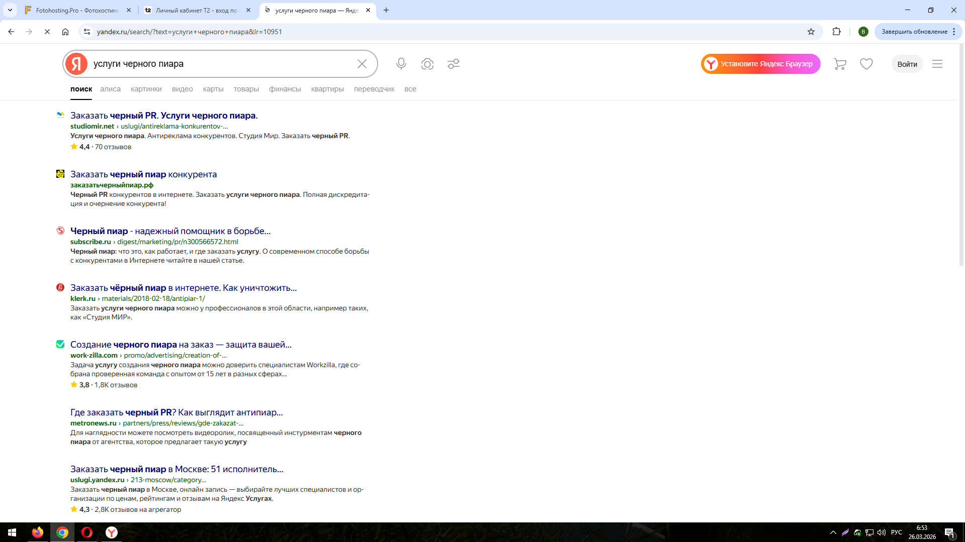Screen dimensions: 965x542
Task: Open Где заказать черный PR result
Action: 177,412
